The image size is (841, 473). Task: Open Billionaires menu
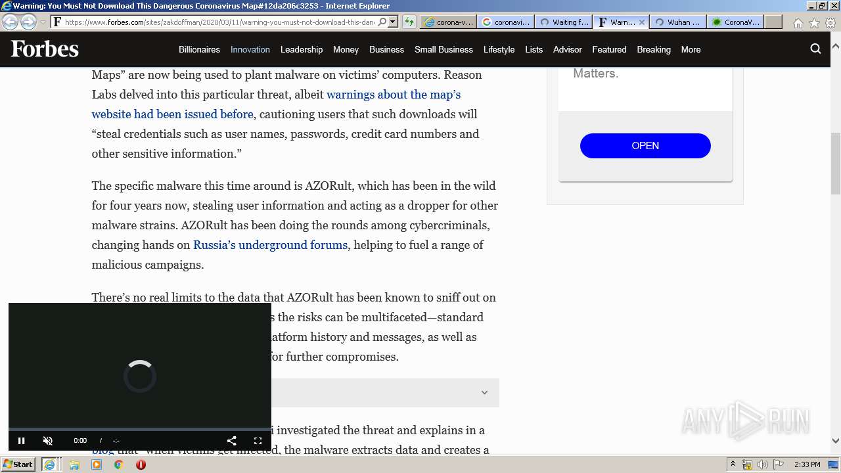[199, 49]
